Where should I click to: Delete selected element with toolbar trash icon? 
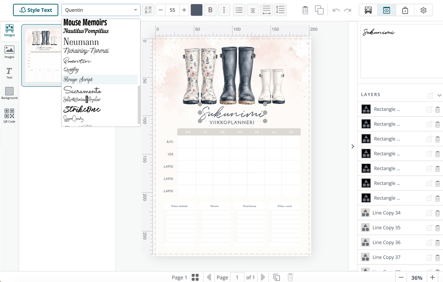(x=305, y=10)
